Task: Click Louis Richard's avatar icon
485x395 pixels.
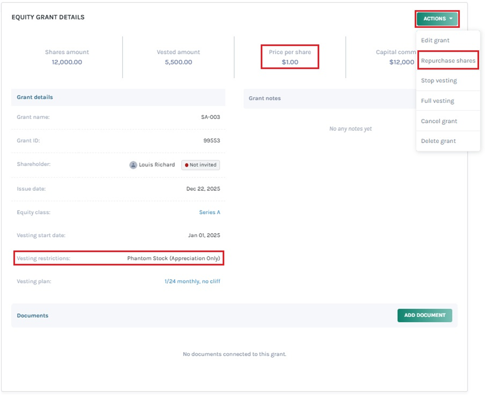Action: (133, 165)
